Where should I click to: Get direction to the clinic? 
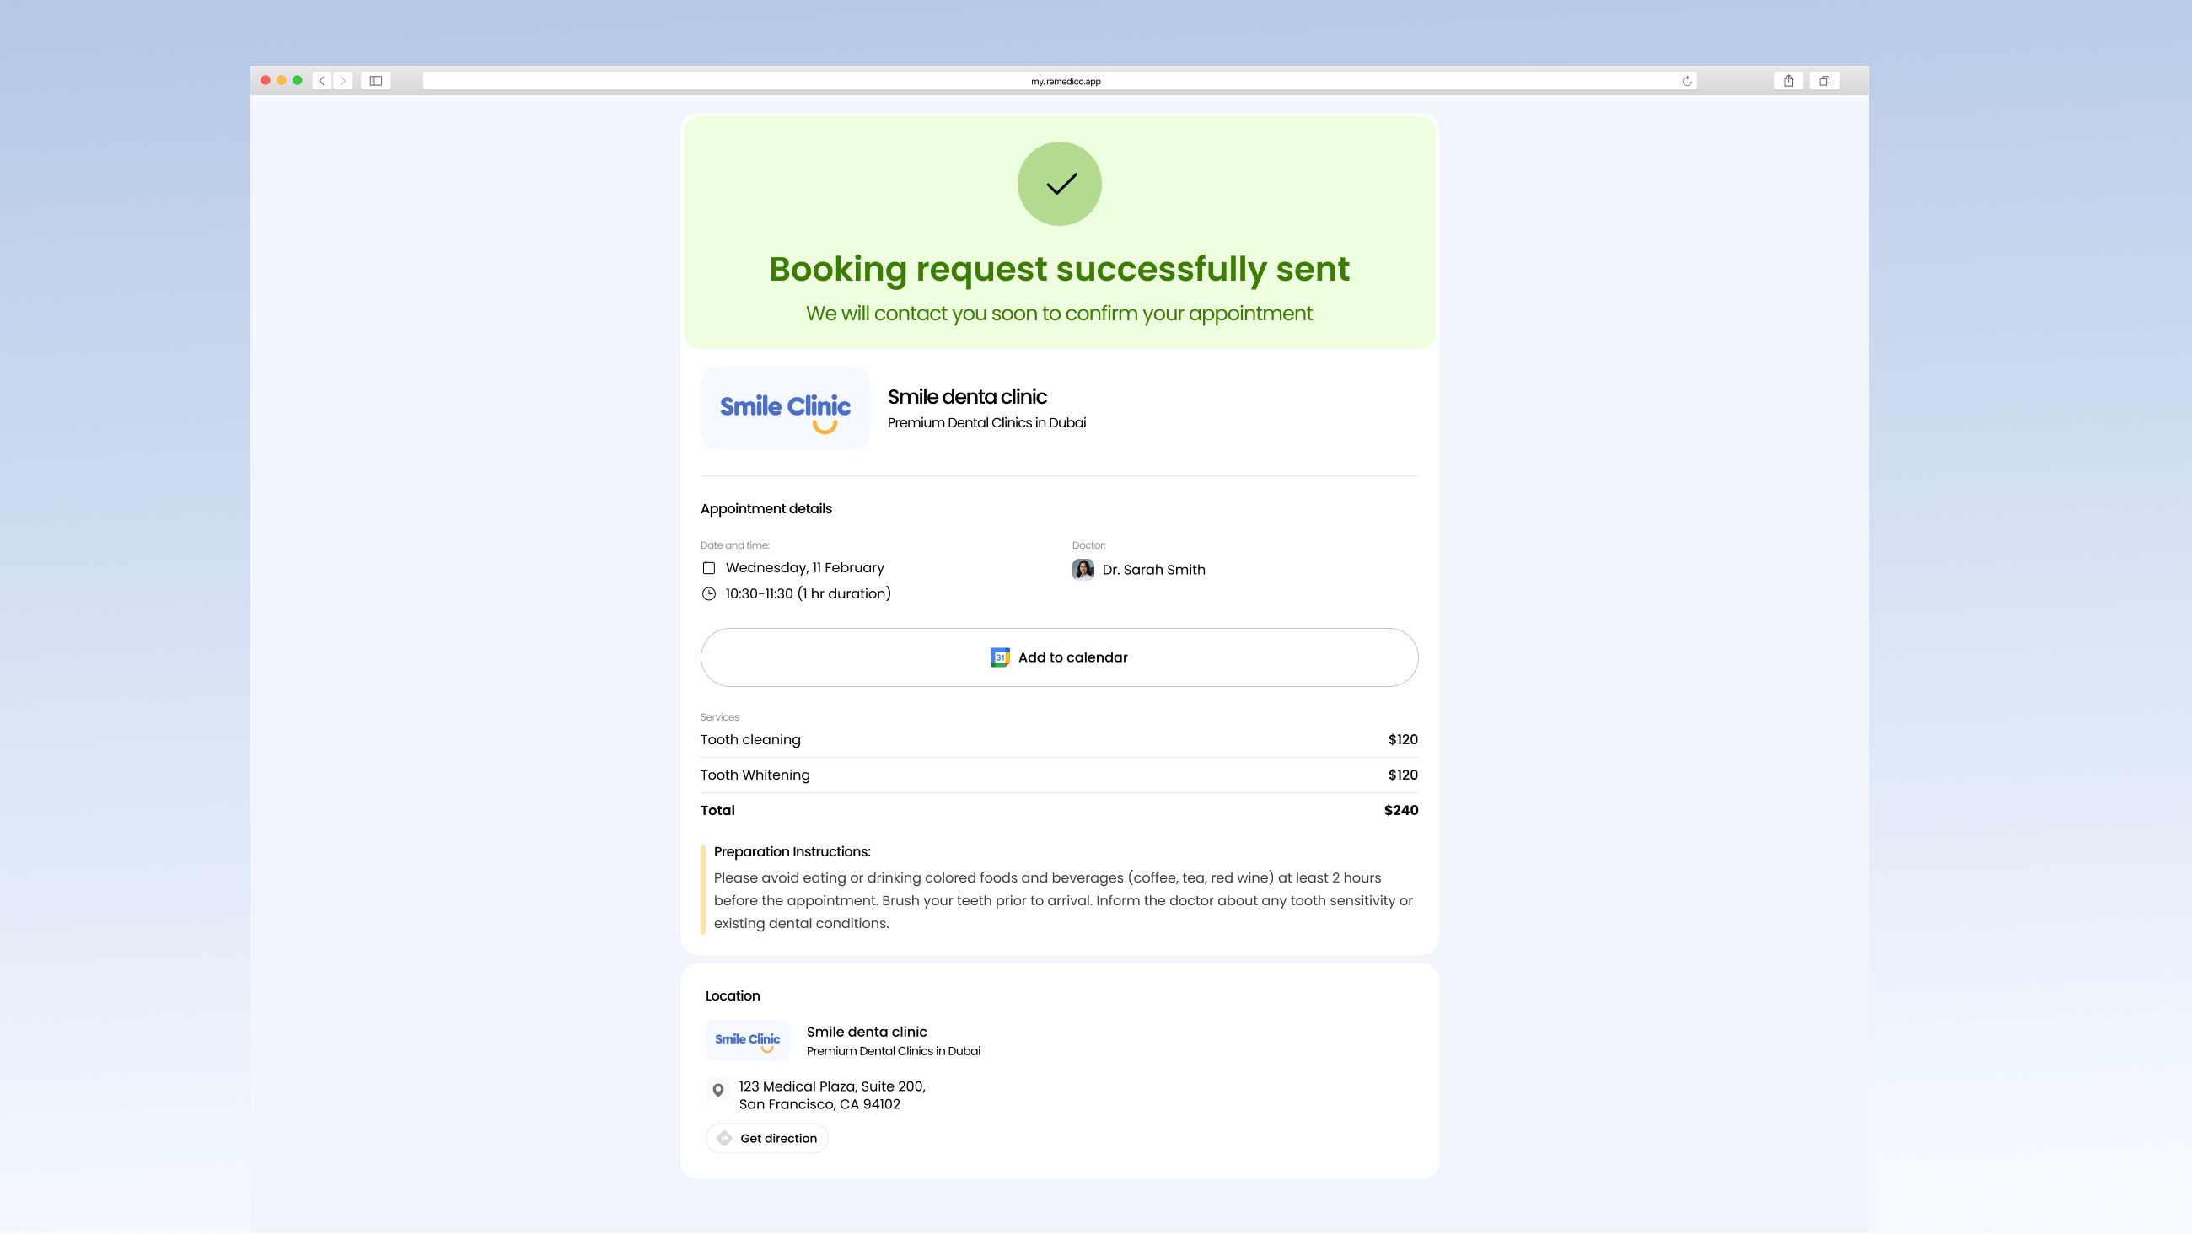pyautogui.click(x=766, y=1139)
